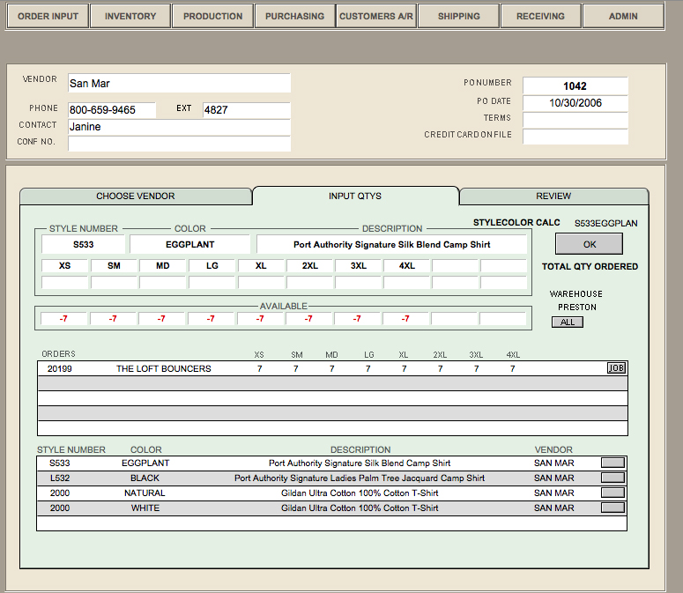
Task: Select THE LOFT BOUNCERS order name
Action: click(x=164, y=369)
